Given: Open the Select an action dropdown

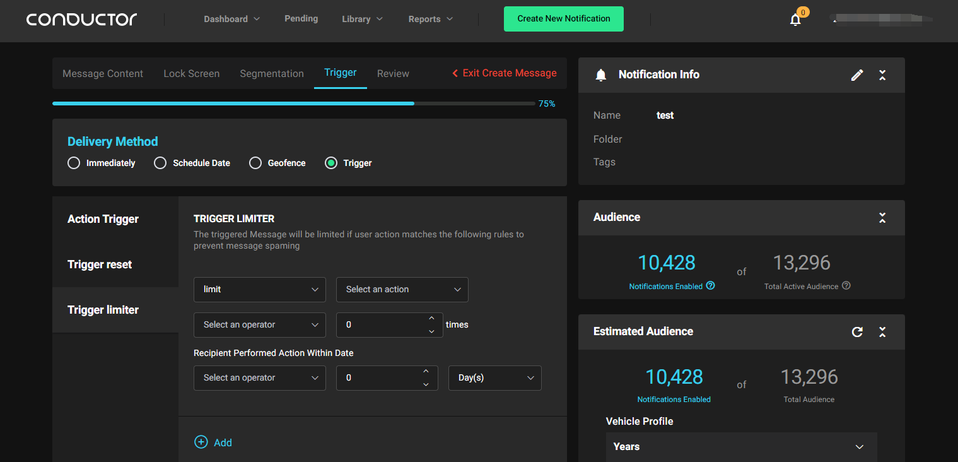Looking at the screenshot, I should (x=402, y=289).
